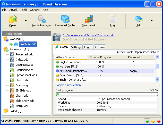Select the Failed [0] tree node
Viewport: 163px width, 125px height.
pos(15,111)
